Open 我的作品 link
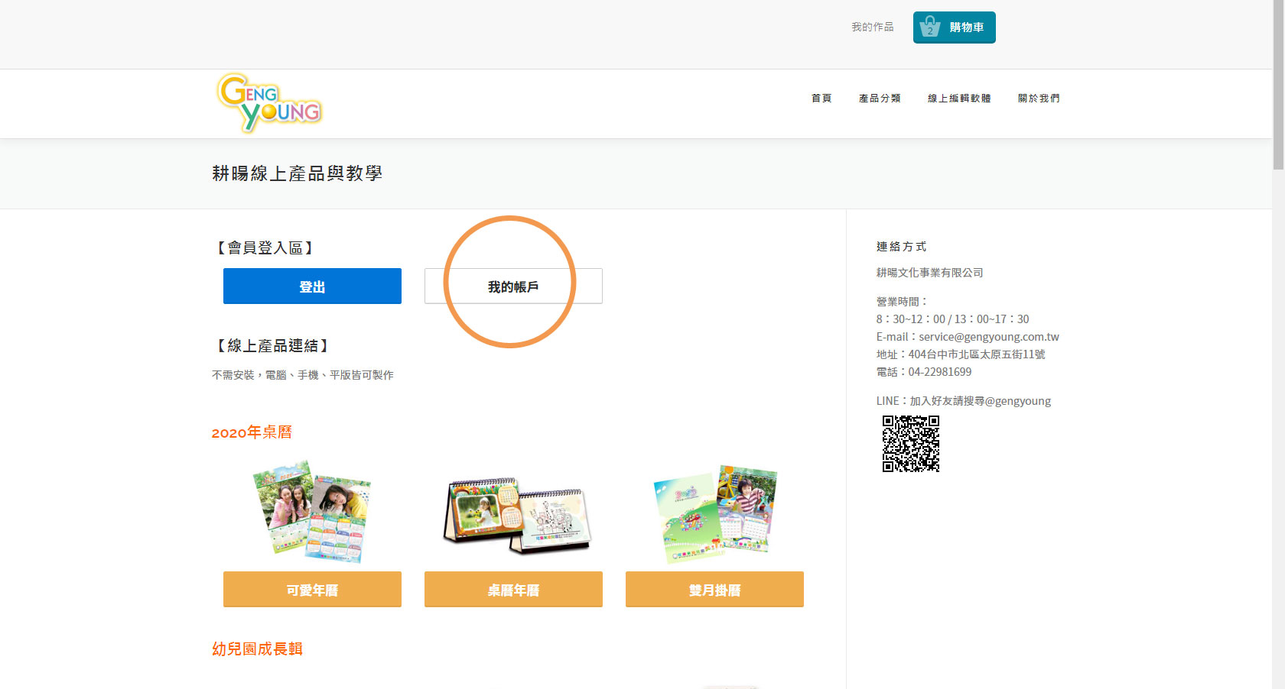The image size is (1285, 689). click(x=873, y=27)
